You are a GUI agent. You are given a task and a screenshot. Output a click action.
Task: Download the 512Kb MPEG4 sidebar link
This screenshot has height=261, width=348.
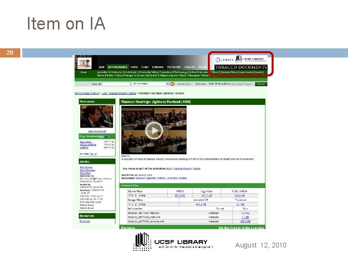[x=88, y=145]
